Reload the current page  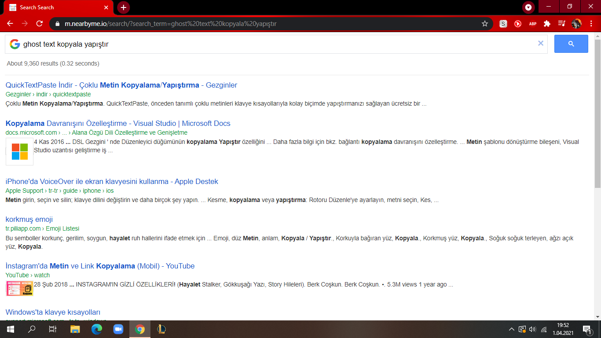40,24
